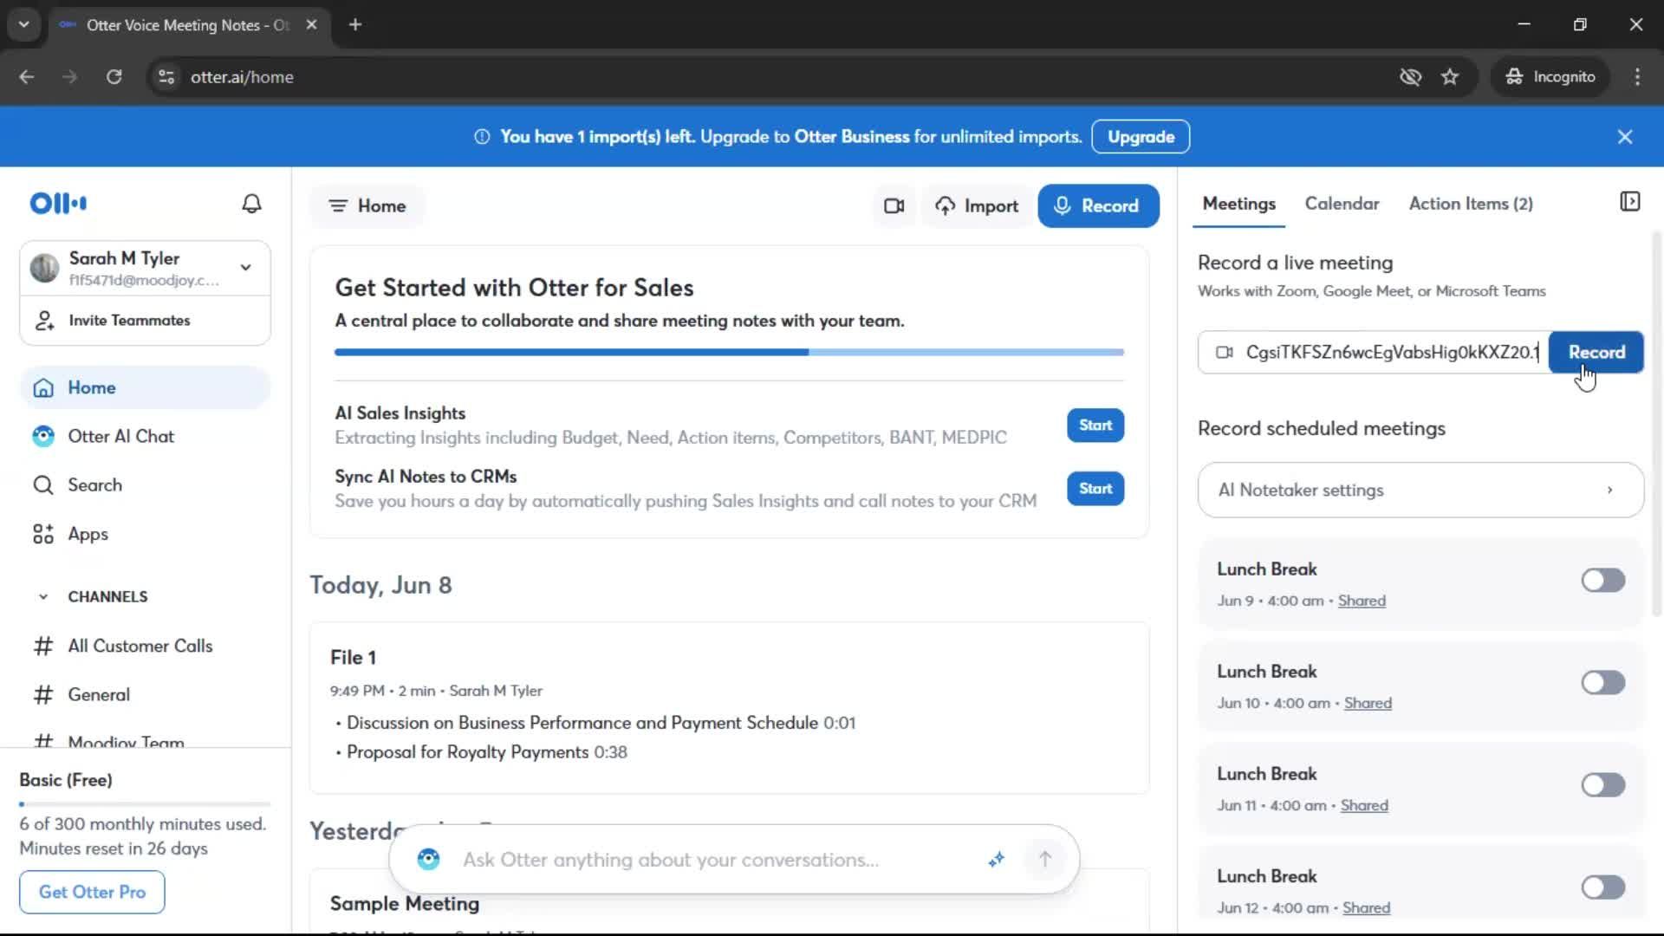Open the Action Items (2) tab

pos(1471,204)
